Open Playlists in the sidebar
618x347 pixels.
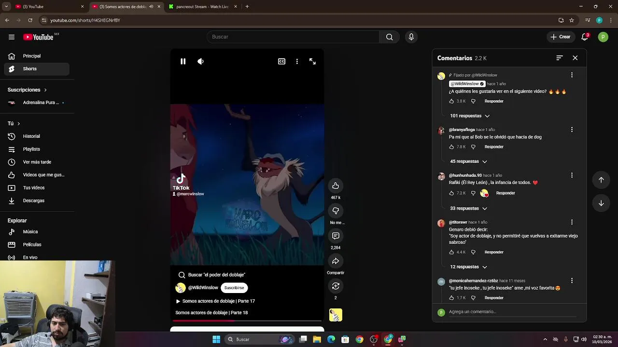37,149
